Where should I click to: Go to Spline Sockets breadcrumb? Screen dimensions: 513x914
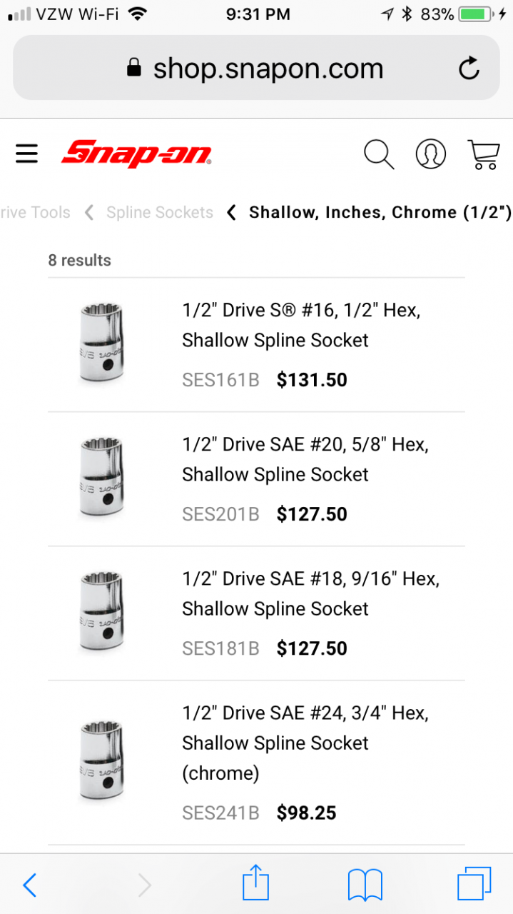pos(160,212)
